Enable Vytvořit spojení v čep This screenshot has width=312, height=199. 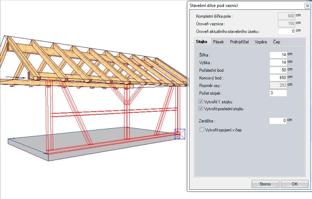(x=202, y=130)
